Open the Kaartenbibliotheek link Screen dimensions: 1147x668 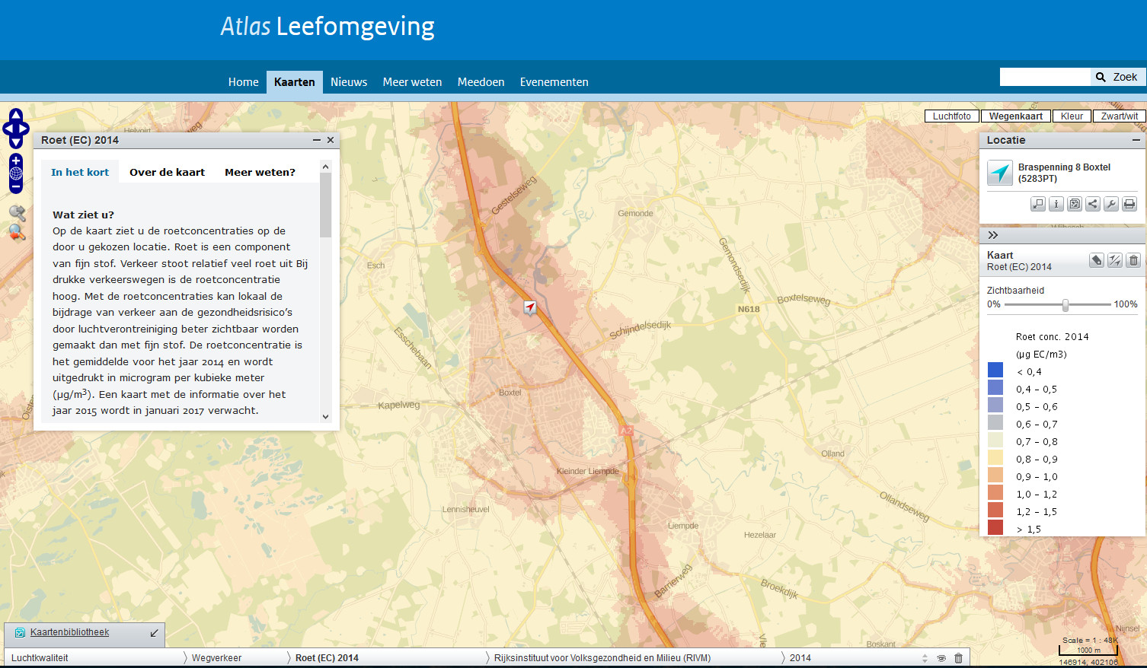[69, 632]
